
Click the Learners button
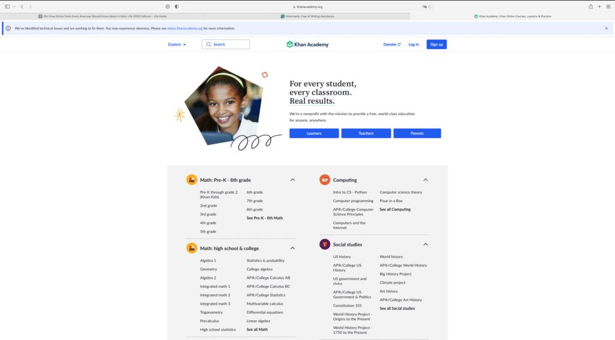point(314,133)
